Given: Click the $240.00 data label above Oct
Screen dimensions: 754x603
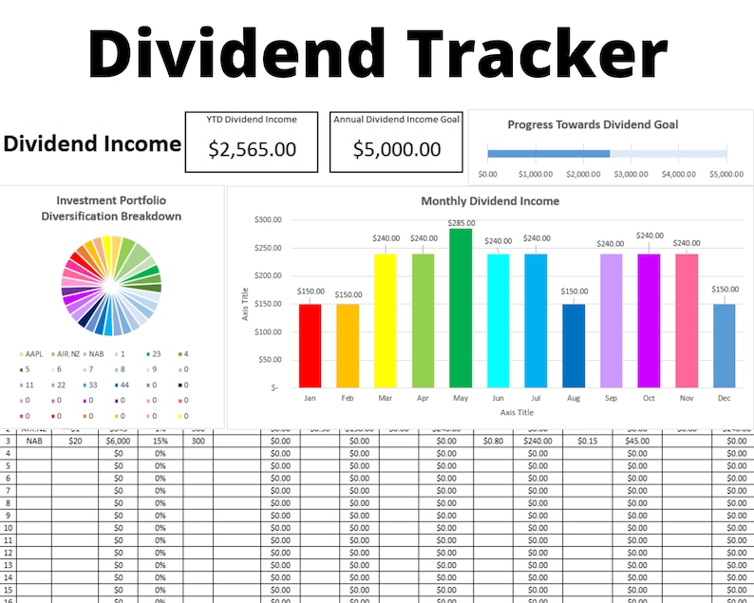Looking at the screenshot, I should click(x=650, y=236).
